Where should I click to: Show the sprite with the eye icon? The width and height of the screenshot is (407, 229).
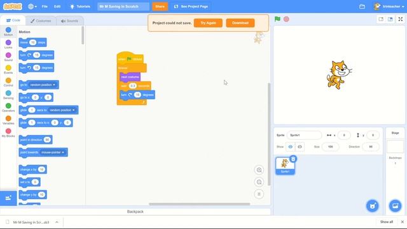click(x=291, y=147)
